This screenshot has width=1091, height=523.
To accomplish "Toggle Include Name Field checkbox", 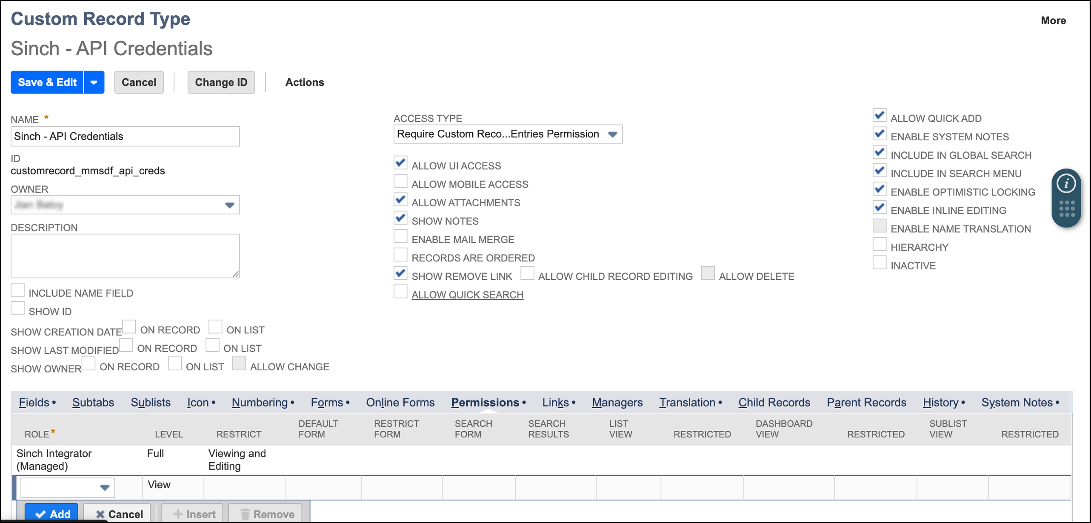I will (17, 290).
